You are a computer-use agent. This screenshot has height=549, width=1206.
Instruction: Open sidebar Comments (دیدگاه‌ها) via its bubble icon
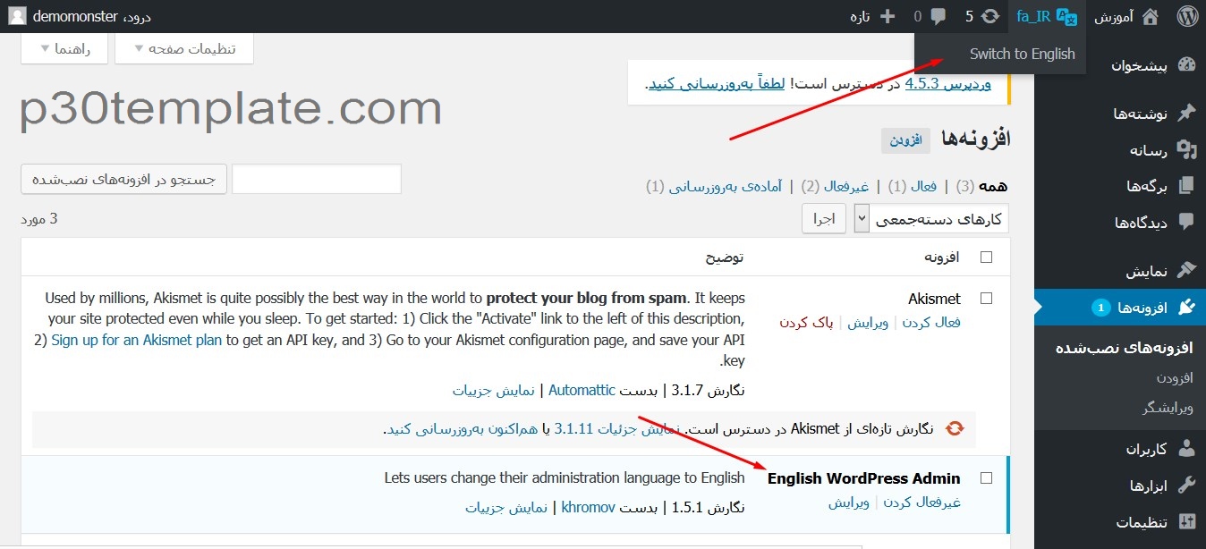pos(1186,222)
